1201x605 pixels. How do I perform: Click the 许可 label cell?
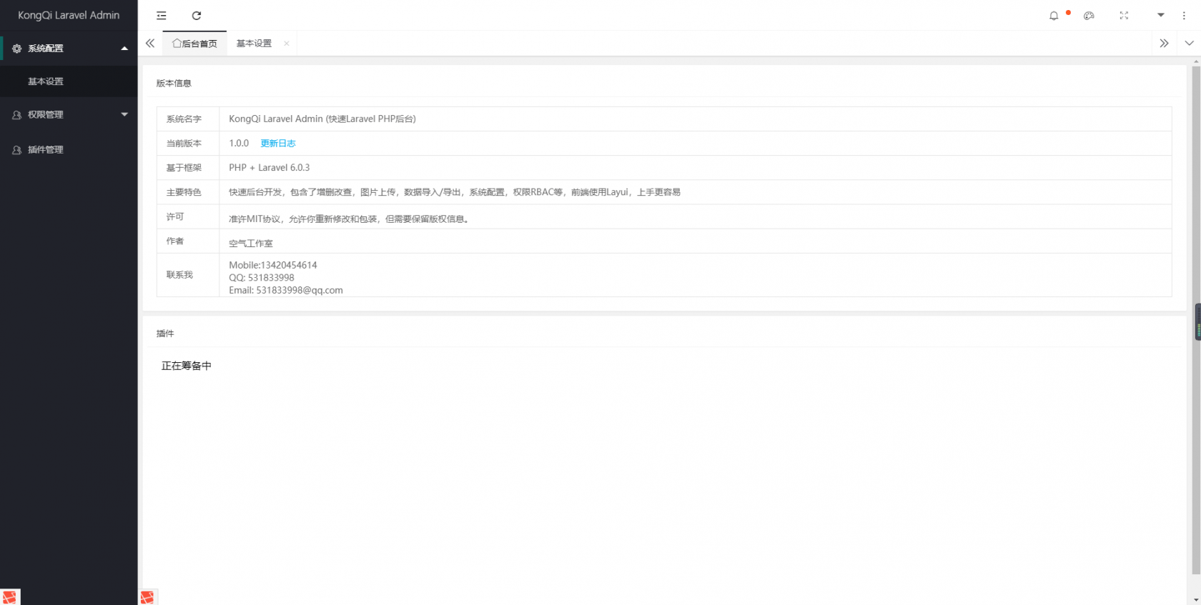coord(188,216)
